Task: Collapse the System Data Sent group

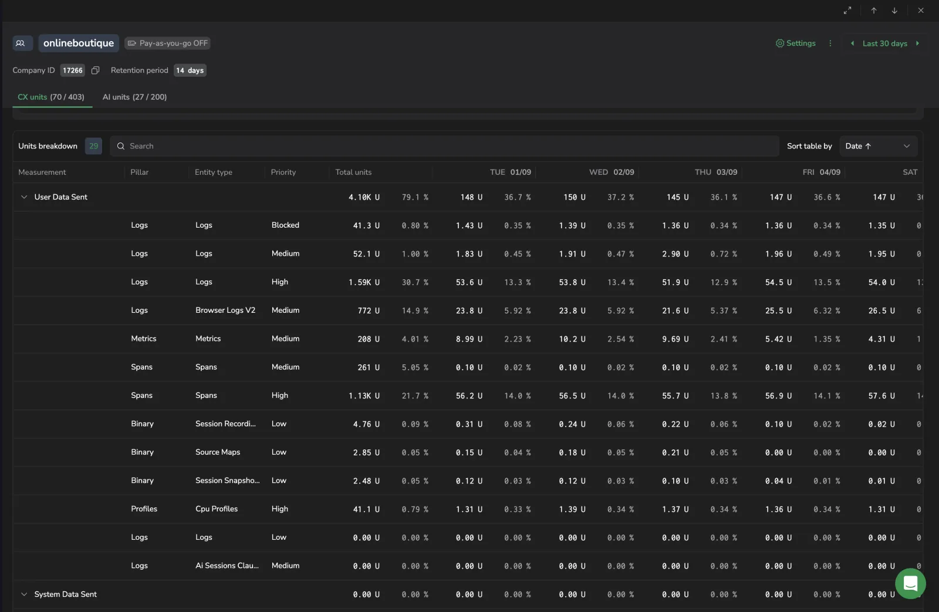Action: (x=24, y=594)
